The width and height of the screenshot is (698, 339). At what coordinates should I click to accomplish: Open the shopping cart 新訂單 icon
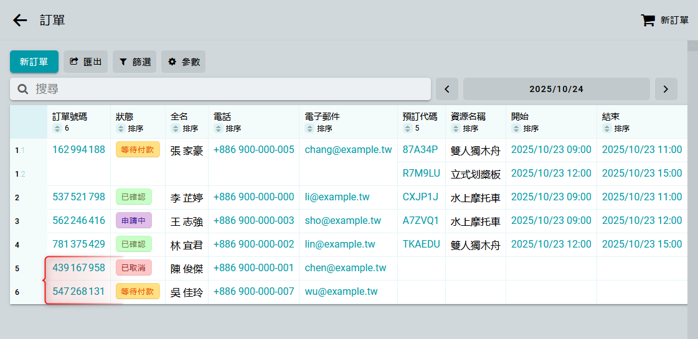(x=648, y=21)
